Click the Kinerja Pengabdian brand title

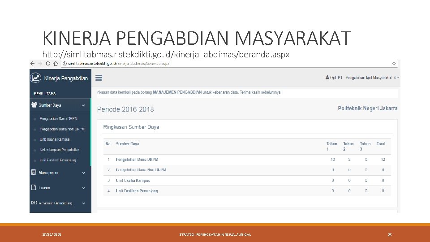tap(66, 78)
